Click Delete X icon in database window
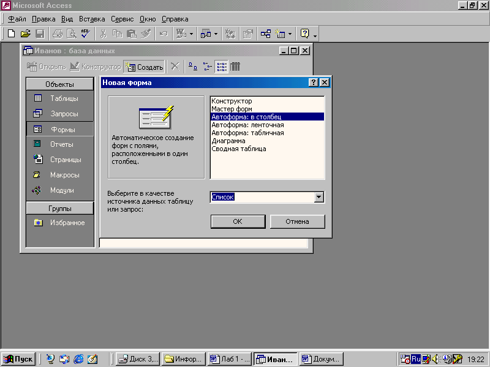The height and width of the screenshot is (367, 490). click(175, 67)
